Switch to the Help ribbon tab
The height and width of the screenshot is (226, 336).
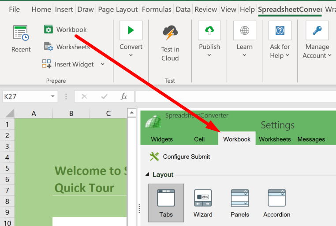click(x=247, y=9)
